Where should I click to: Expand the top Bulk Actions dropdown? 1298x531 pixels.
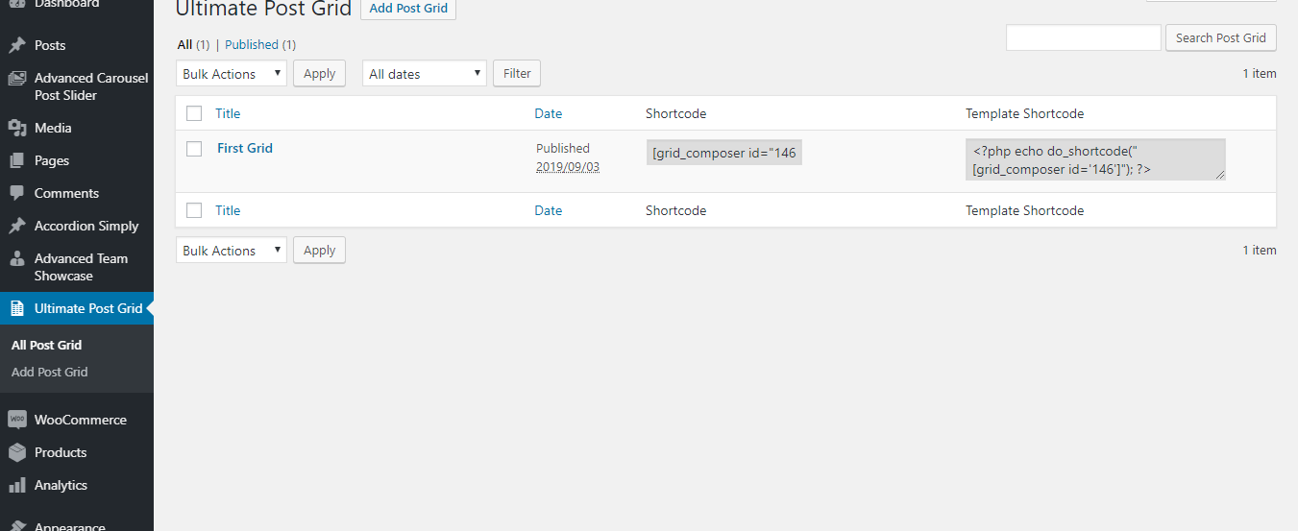[232, 73]
